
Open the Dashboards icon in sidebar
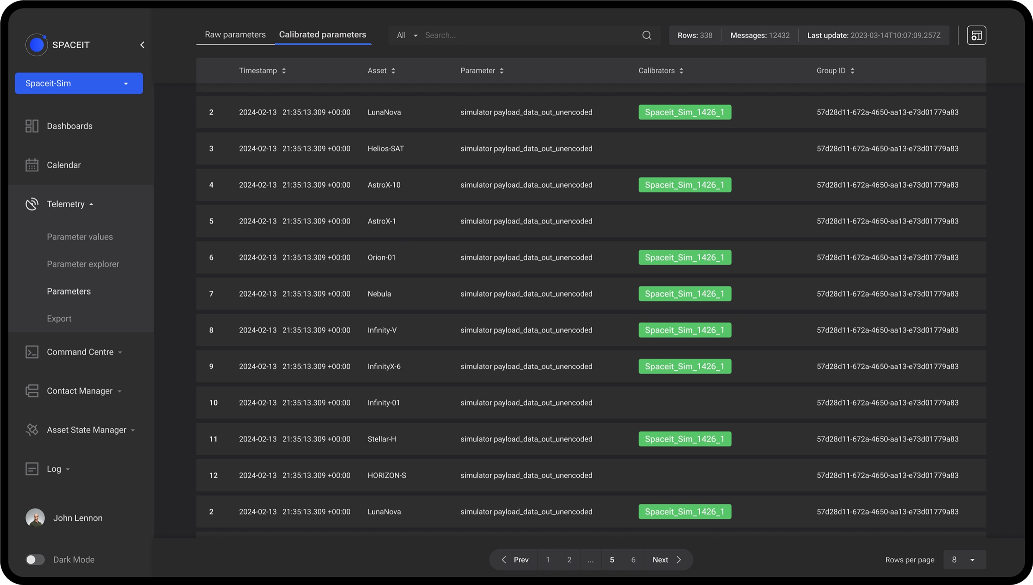click(x=32, y=126)
